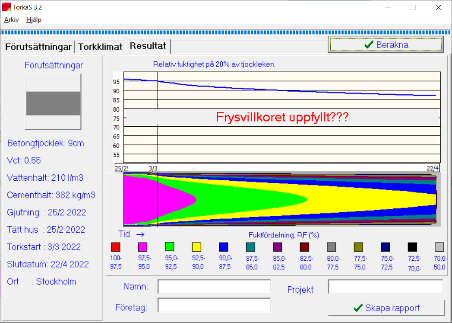The image size is (452, 323).
Task: Click the red 100-97,5 legend swatch
Action: (x=116, y=247)
